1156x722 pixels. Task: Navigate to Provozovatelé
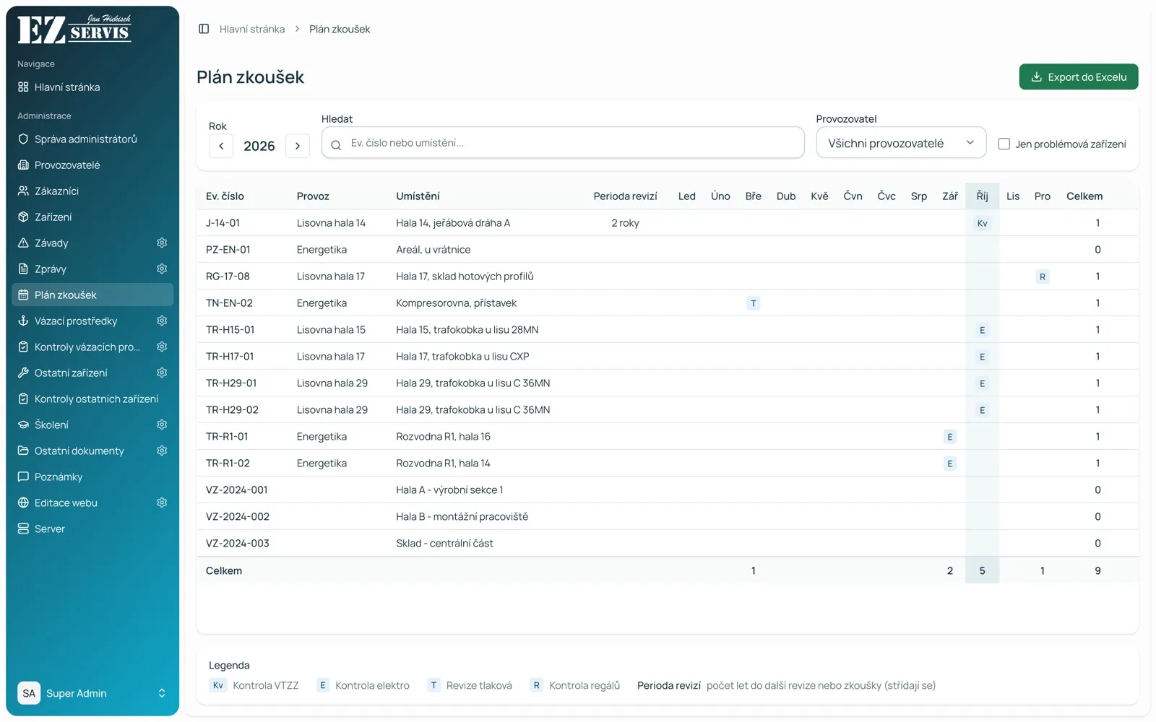click(x=92, y=165)
